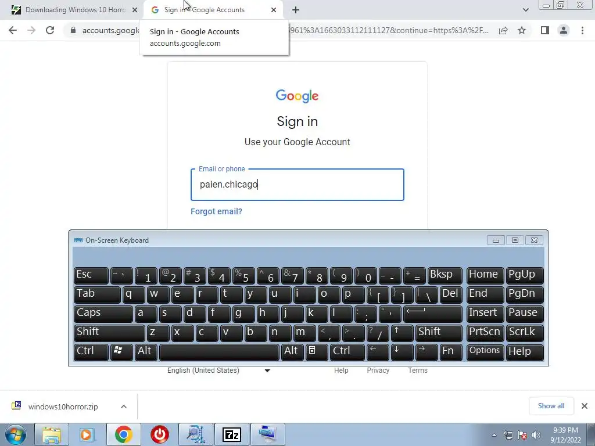Toggle left Alt on On-Screen Keyboard
This screenshot has width=595, height=446.
click(x=146, y=352)
